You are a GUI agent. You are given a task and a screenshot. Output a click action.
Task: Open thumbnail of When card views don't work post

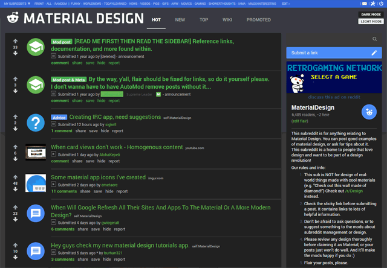pyautogui.click(x=36, y=152)
